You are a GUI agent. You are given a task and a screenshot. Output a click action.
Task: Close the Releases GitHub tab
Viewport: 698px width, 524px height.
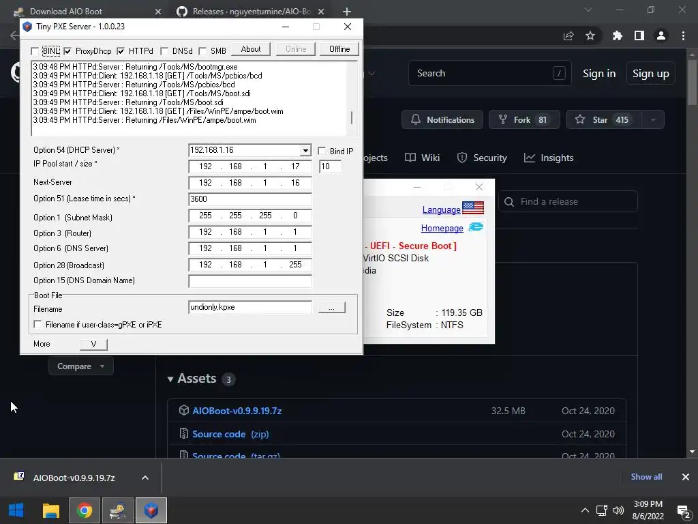(x=322, y=12)
